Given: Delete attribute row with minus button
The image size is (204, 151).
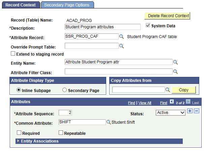Looking at the screenshot, I should coord(197,111).
